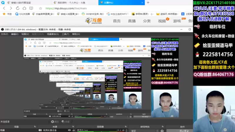Open 半生出走的MP3 bookmark

tap(118, 14)
